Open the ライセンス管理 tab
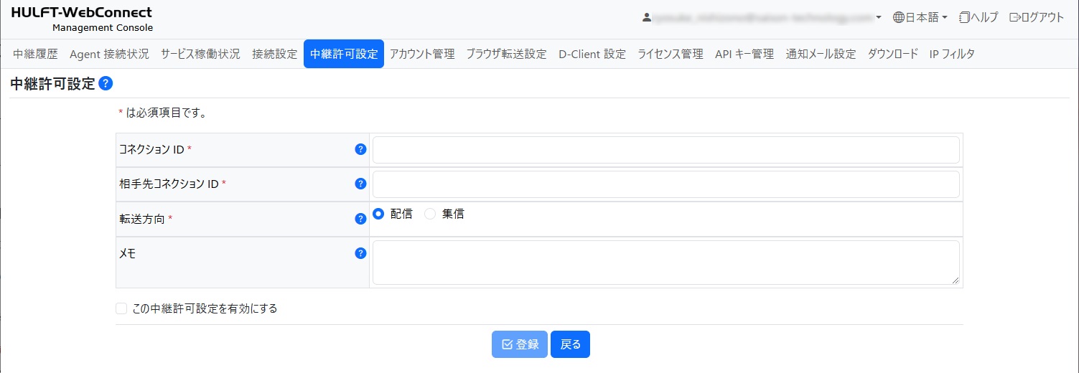 [x=671, y=54]
